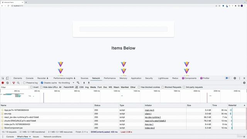Check Has blocked cookies checkbox

tap(139, 87)
